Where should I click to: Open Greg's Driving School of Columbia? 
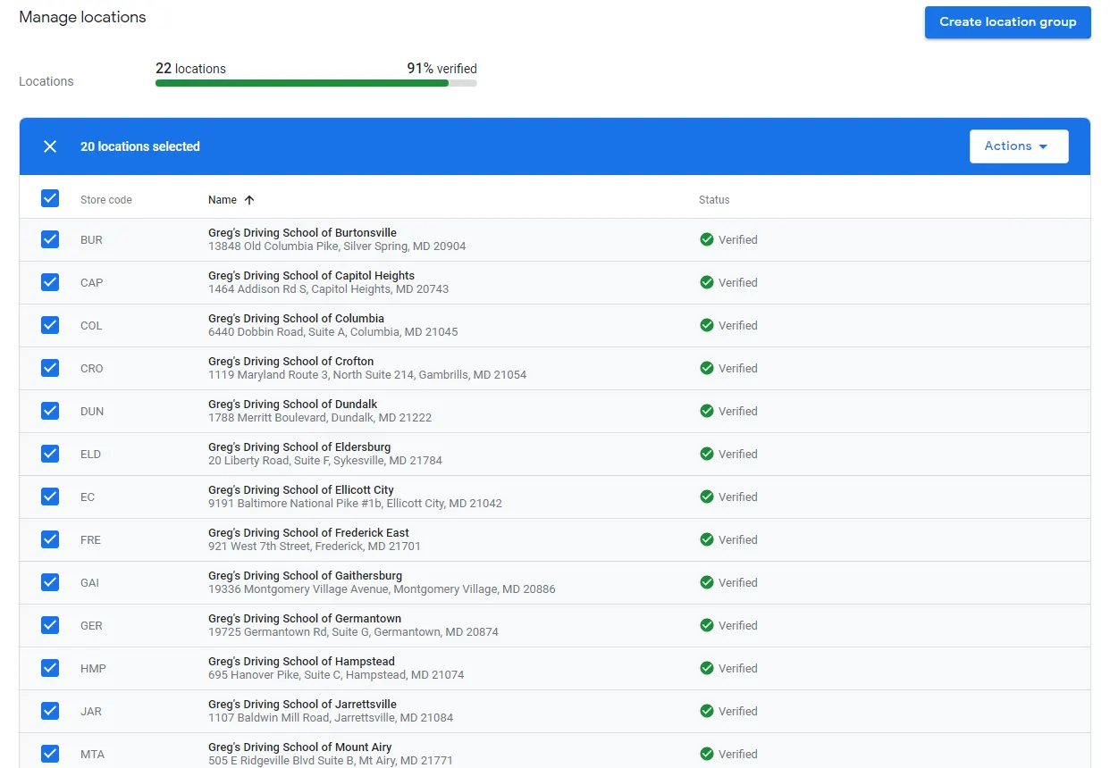(x=296, y=318)
